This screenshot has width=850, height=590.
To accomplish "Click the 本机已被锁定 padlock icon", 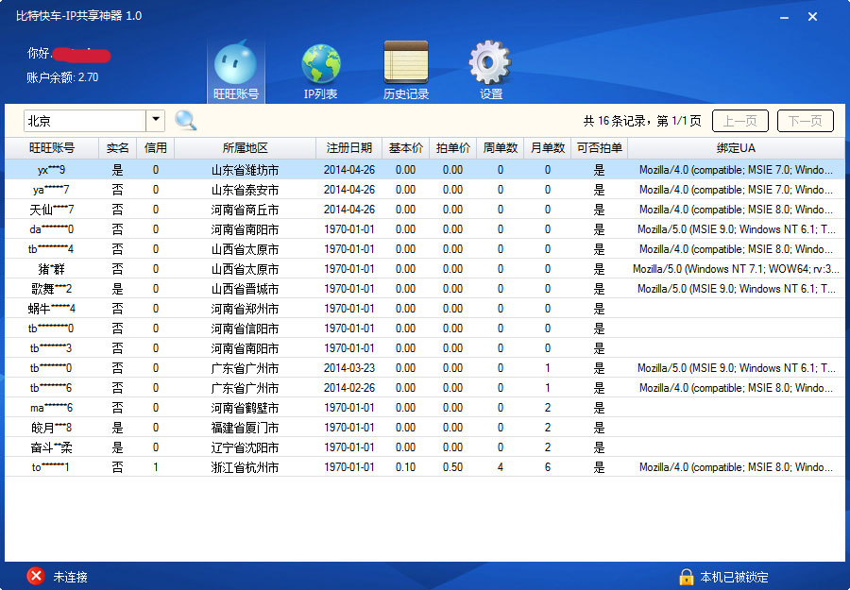I will 687,577.
